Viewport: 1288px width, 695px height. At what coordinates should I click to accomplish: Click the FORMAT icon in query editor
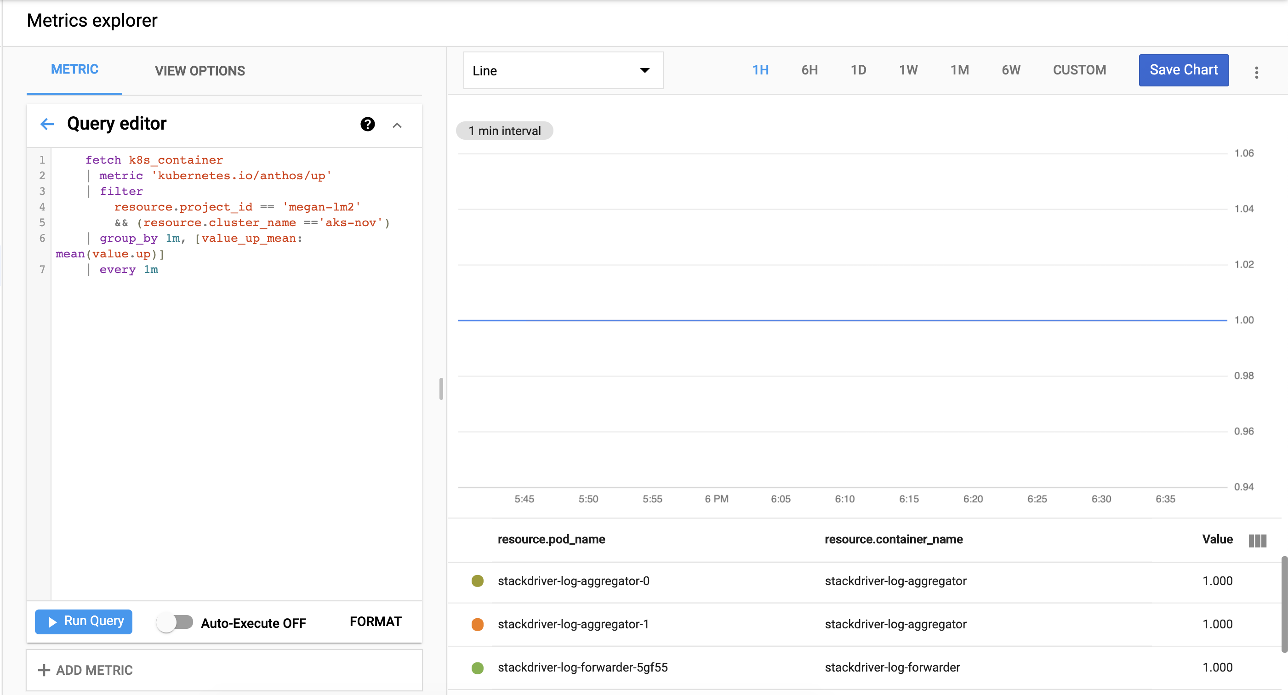pyautogui.click(x=376, y=621)
